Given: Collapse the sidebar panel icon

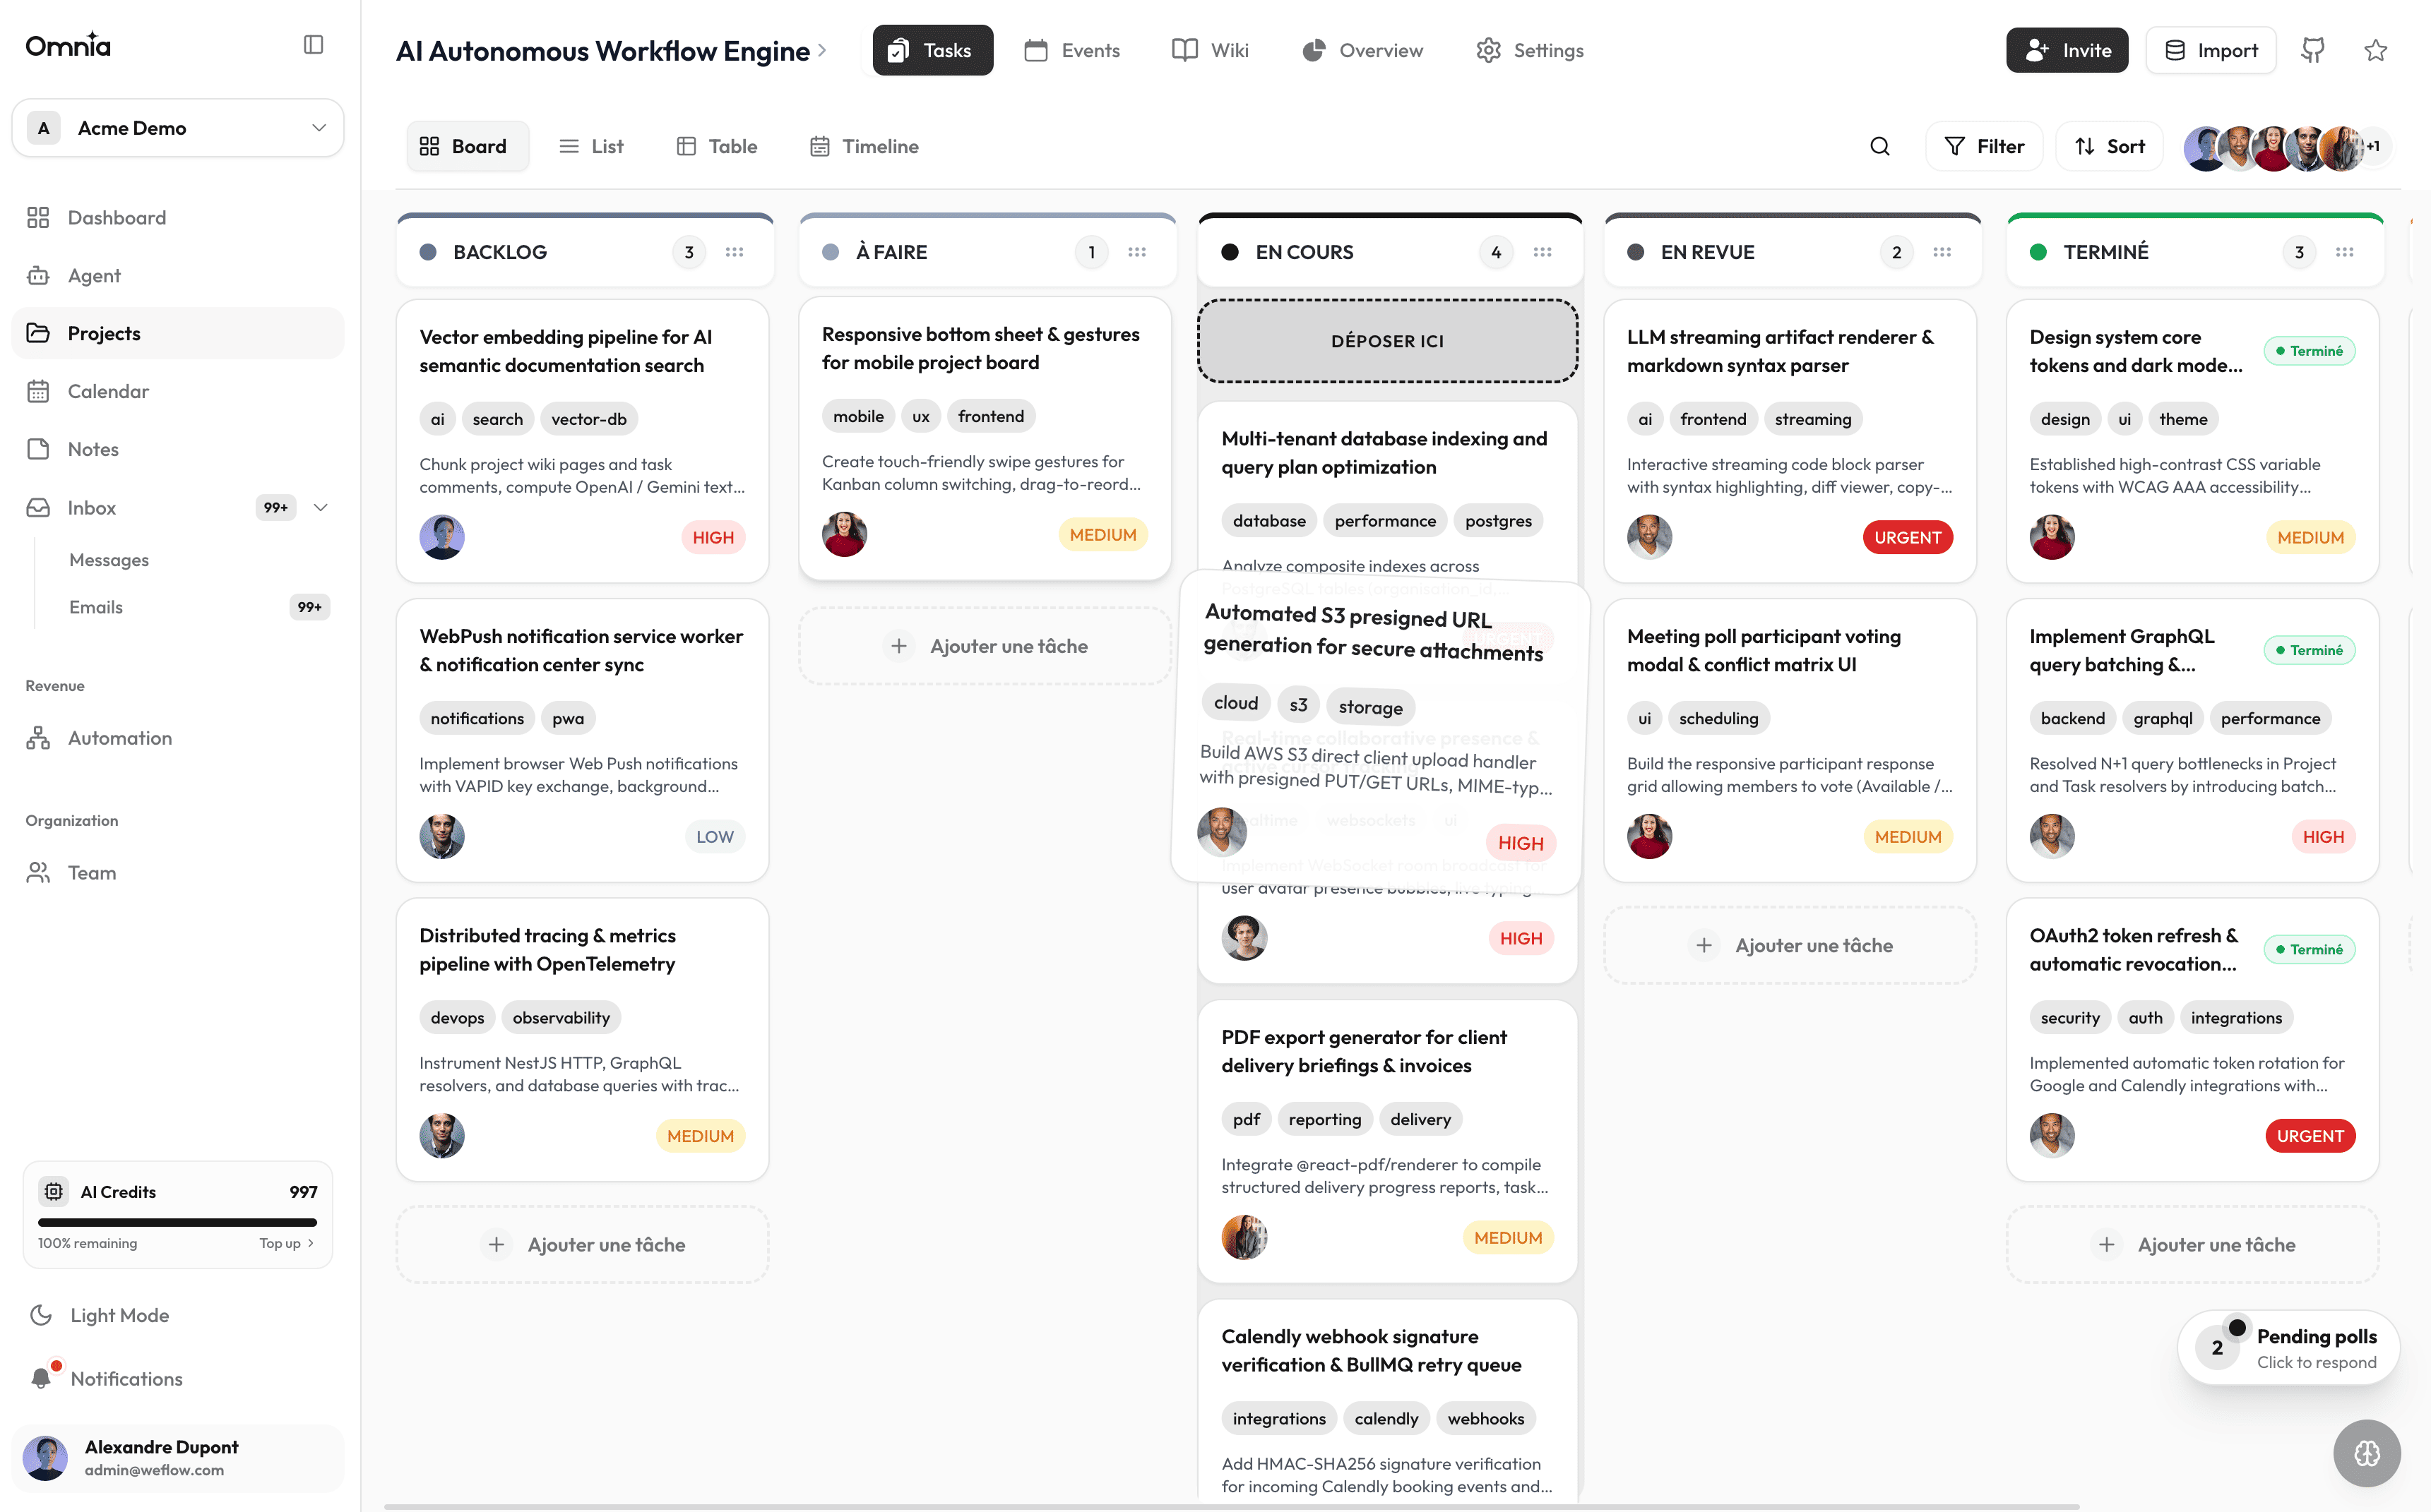Looking at the screenshot, I should [313, 45].
